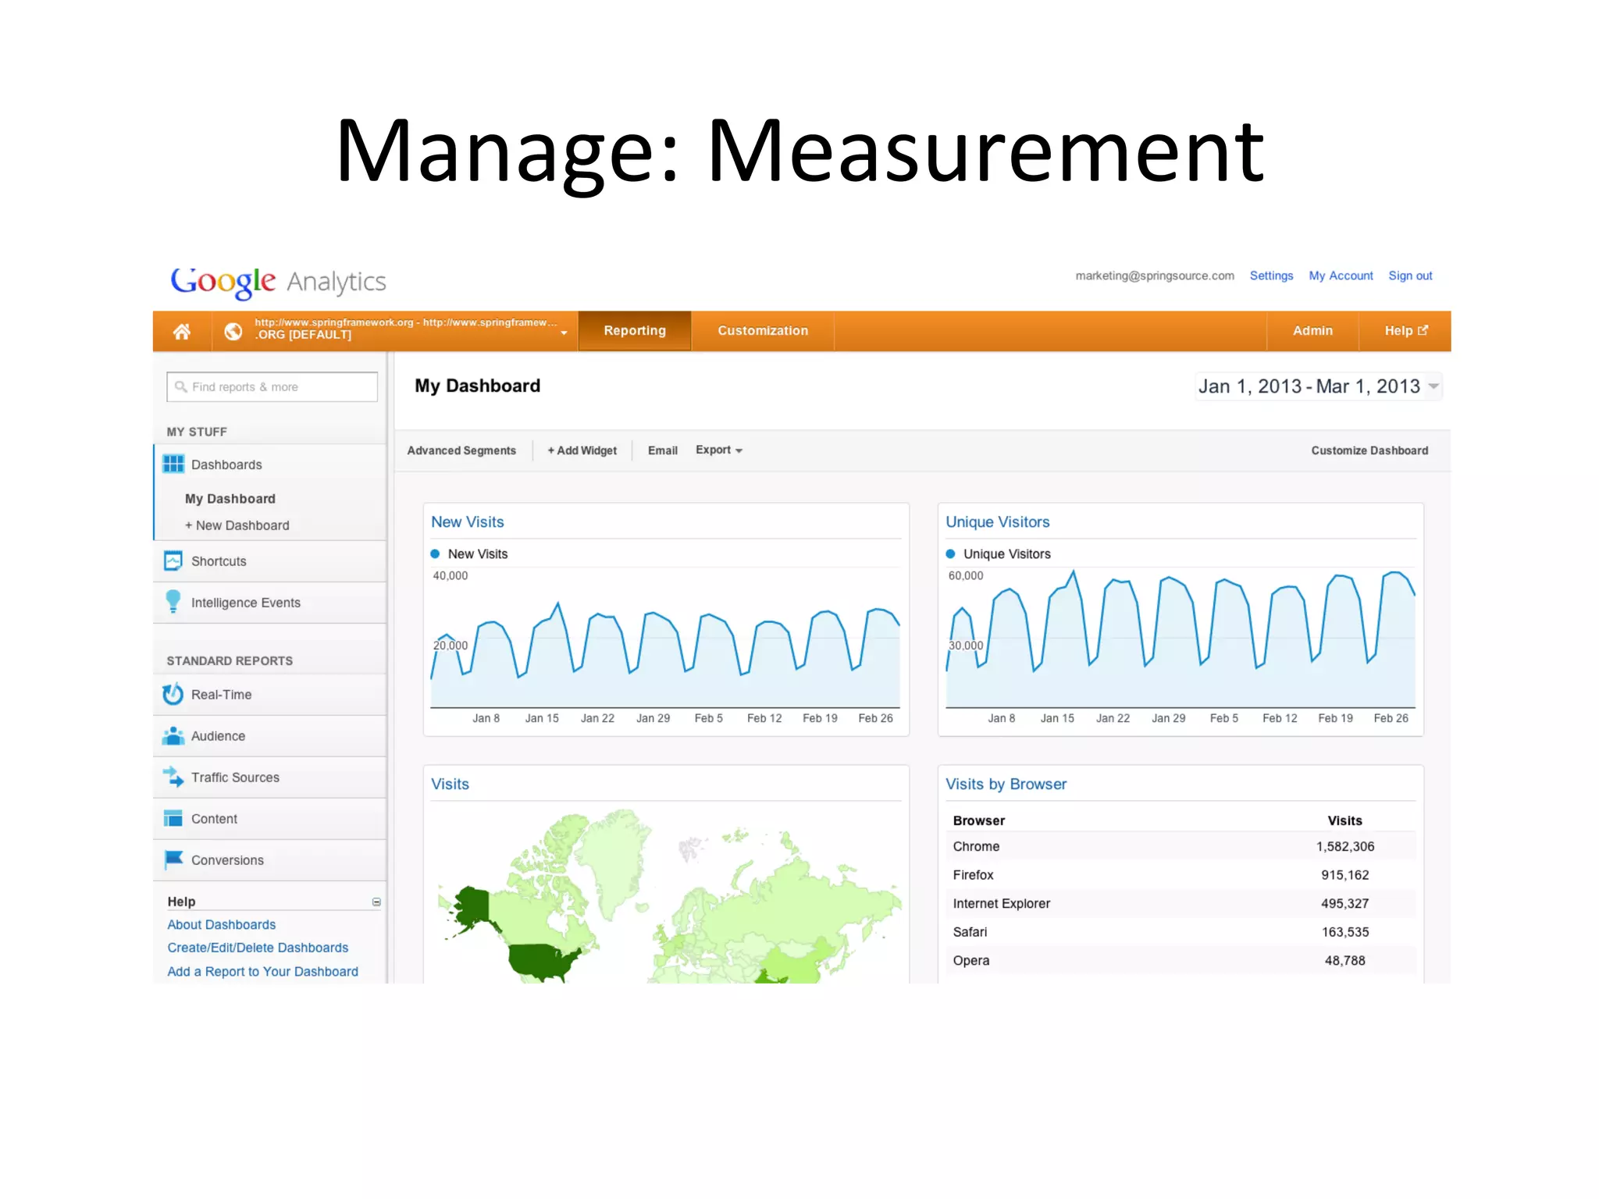Viewport: 1599px width, 1199px height.
Task: Click the globe account selector icon
Action: [233, 331]
